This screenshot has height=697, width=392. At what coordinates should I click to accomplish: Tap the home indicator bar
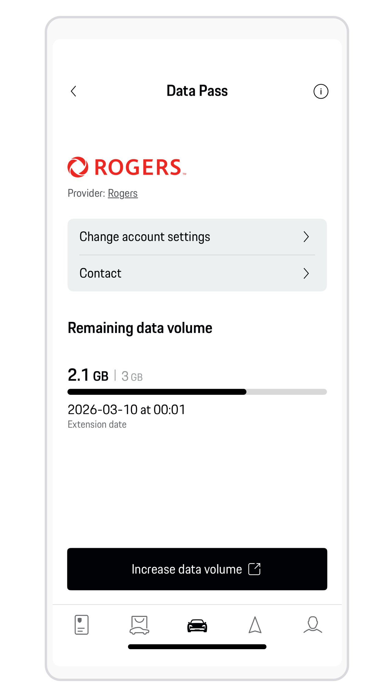[197, 647]
